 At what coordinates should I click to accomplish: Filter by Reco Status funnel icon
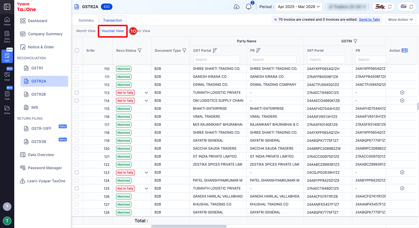[140, 50]
